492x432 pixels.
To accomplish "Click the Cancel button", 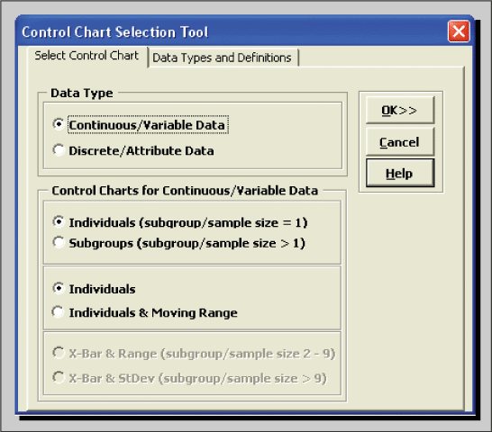I will (400, 142).
